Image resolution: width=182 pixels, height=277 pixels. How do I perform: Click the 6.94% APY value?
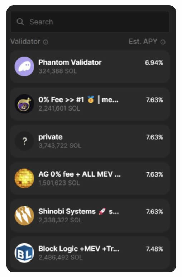(154, 62)
